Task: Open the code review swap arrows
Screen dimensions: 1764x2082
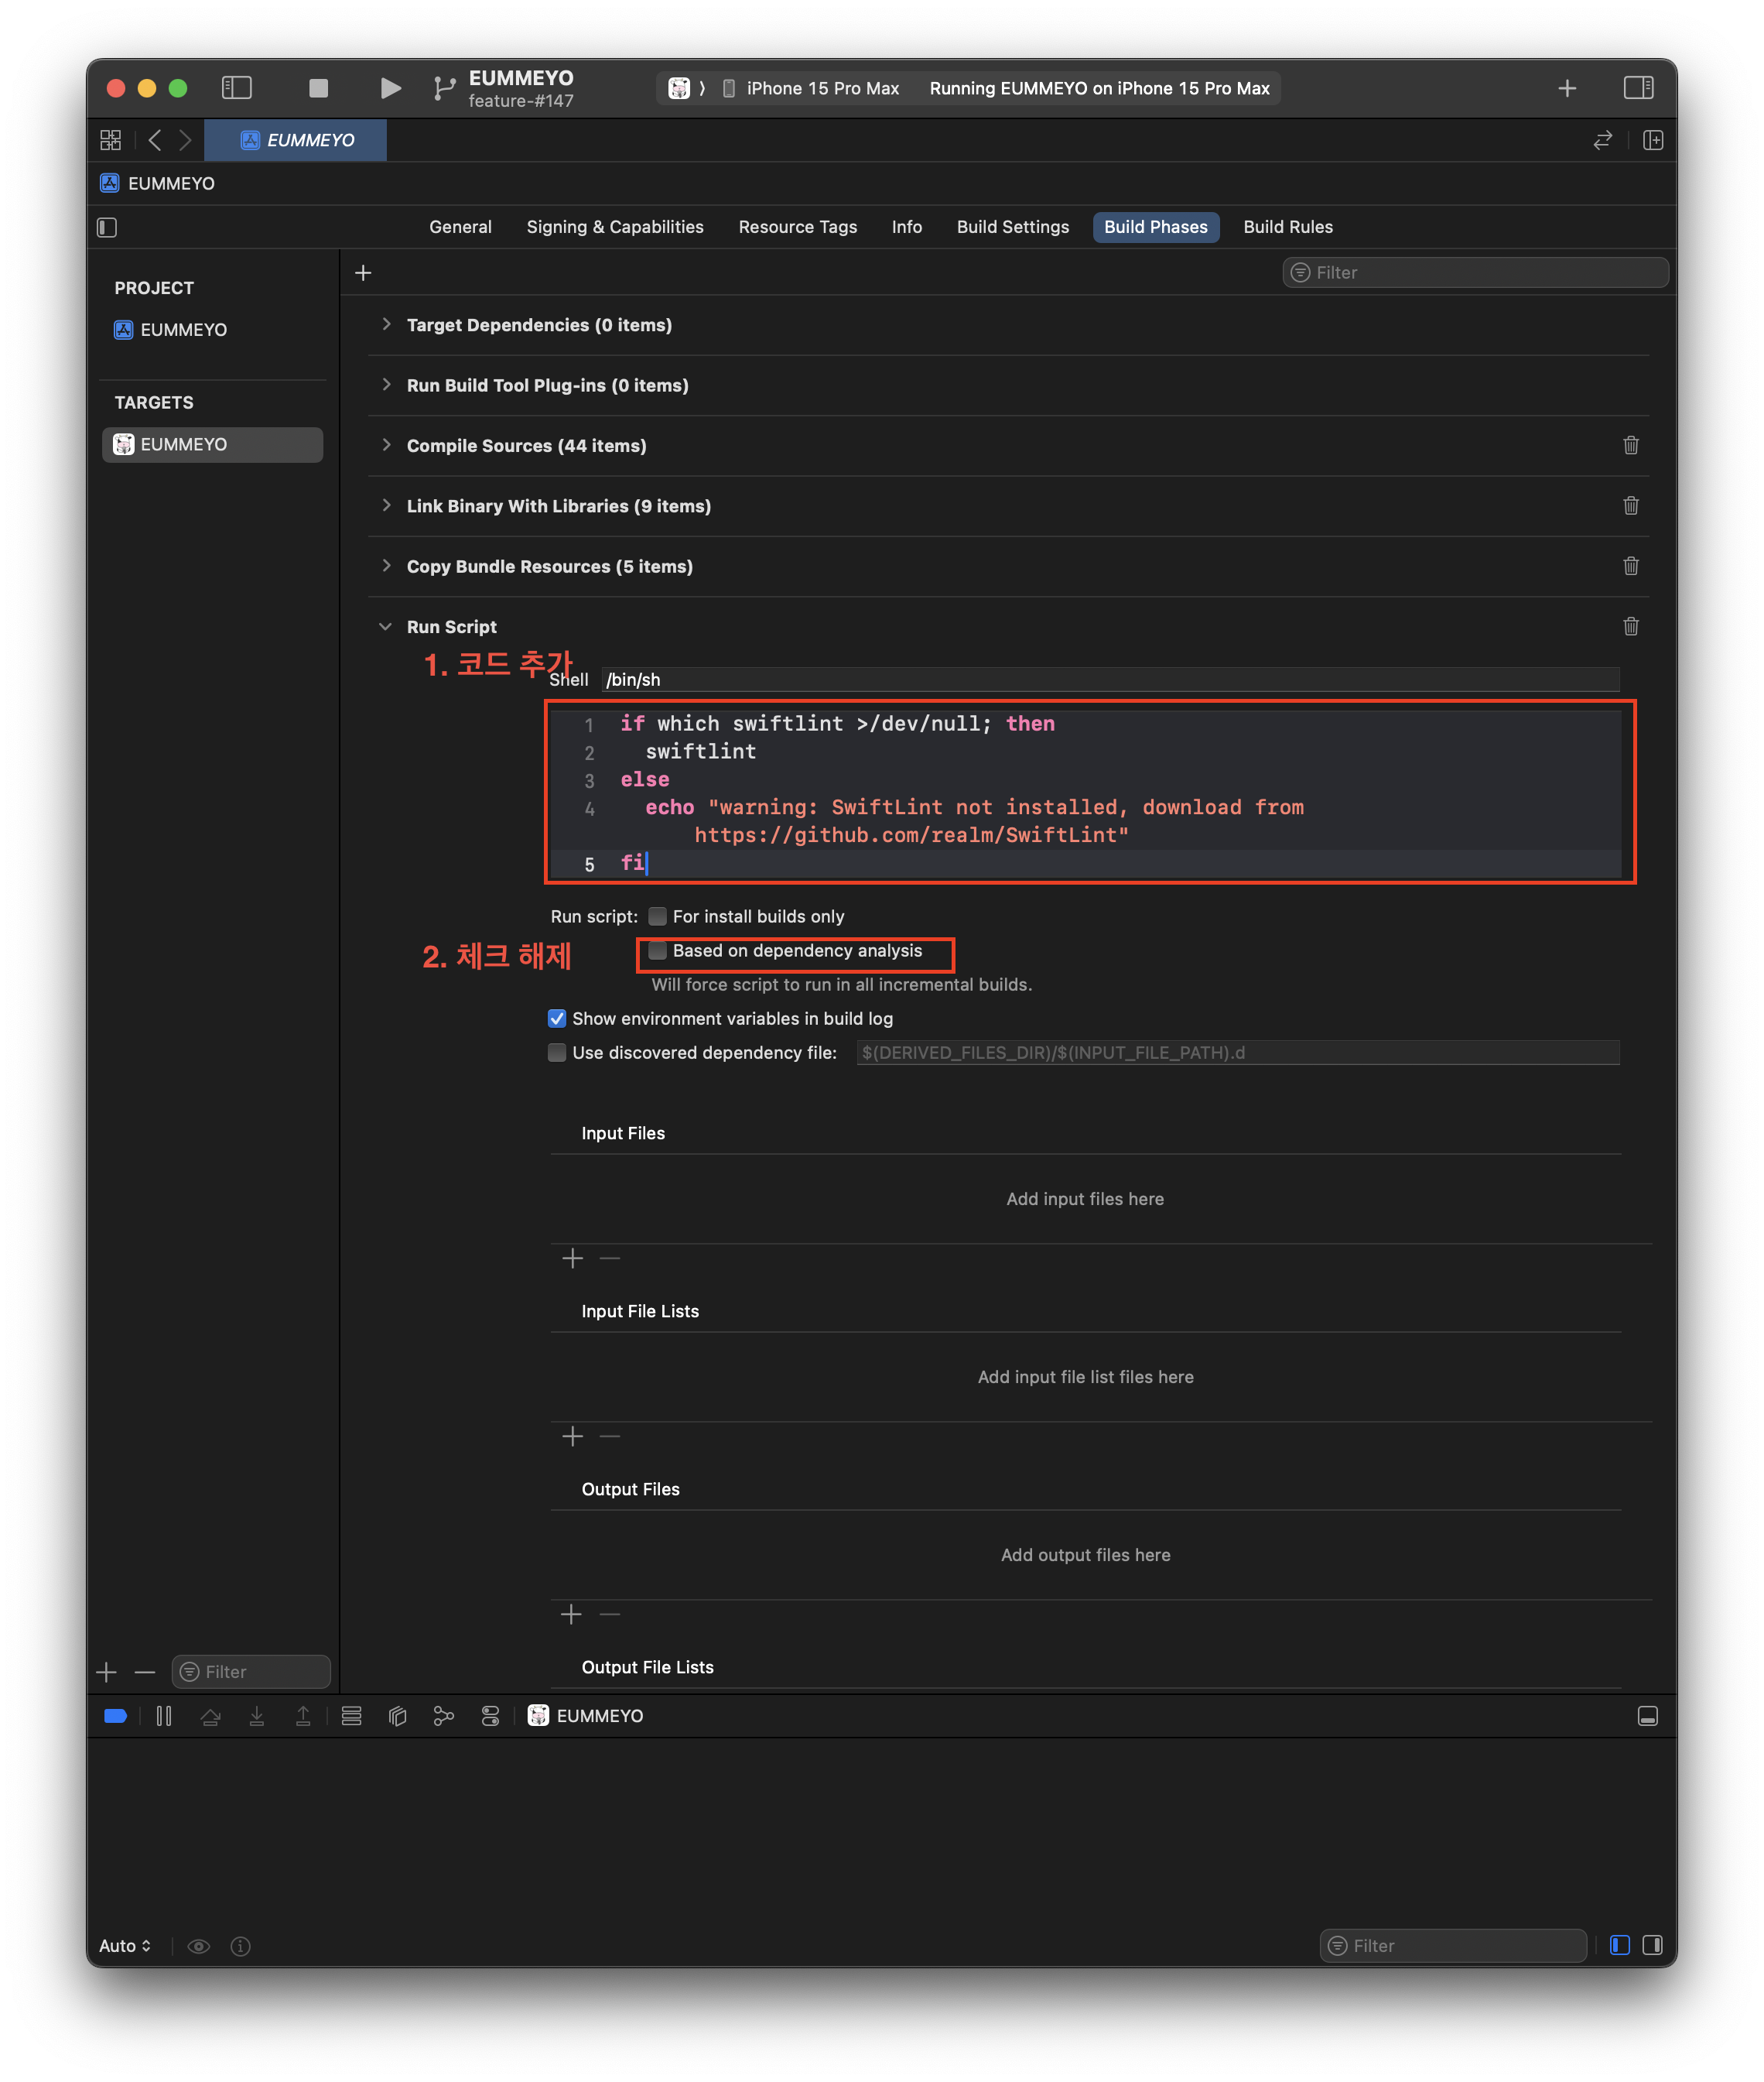Action: click(x=1602, y=140)
